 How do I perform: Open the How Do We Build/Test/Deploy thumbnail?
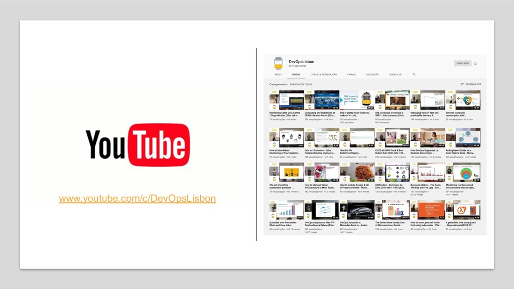357,137
